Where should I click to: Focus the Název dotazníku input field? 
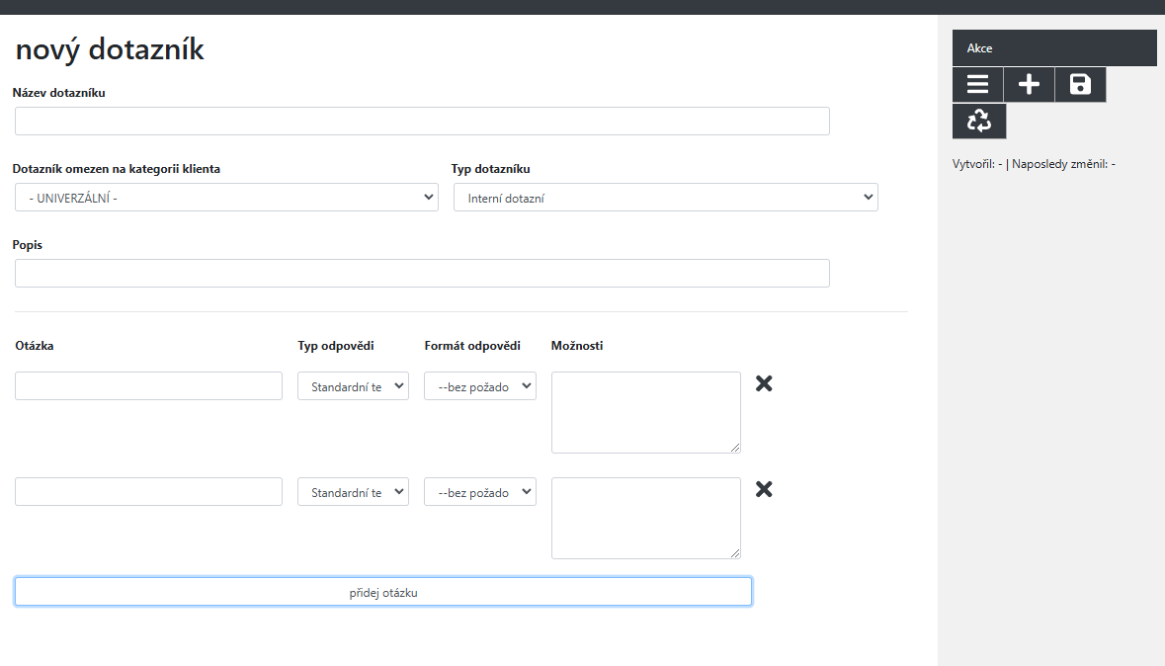[x=422, y=122]
